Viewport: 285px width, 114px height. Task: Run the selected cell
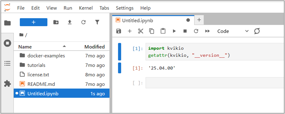pos(174,31)
